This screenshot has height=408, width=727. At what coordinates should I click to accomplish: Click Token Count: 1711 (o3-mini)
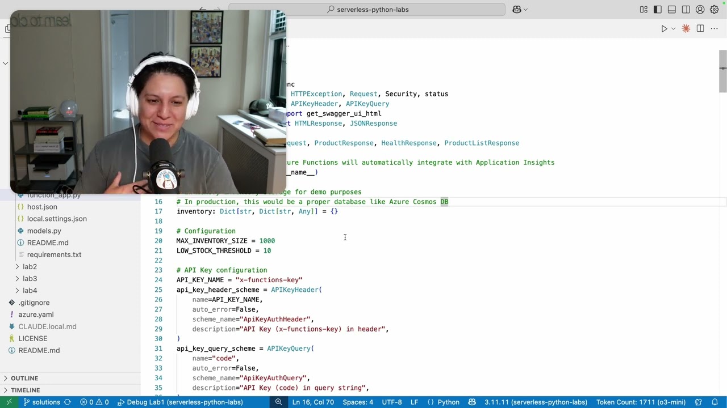641,402
